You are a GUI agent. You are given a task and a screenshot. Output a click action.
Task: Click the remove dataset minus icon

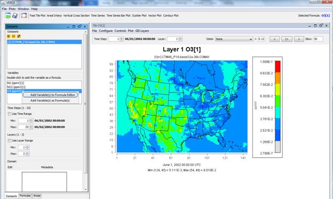click(x=13, y=36)
